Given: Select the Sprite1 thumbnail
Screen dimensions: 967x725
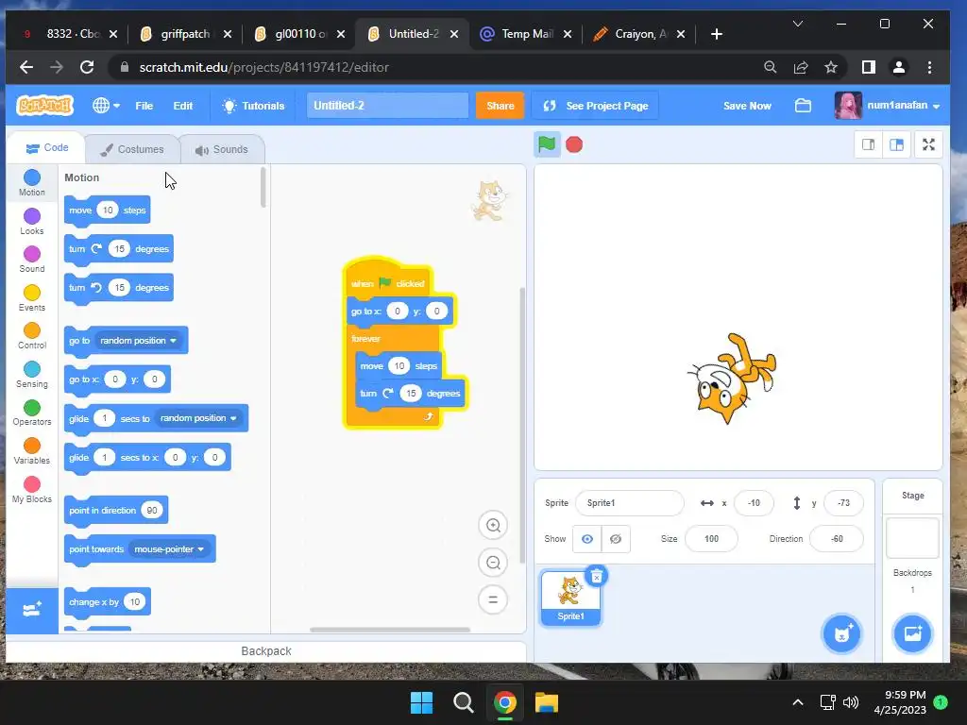Looking at the screenshot, I should click(570, 598).
